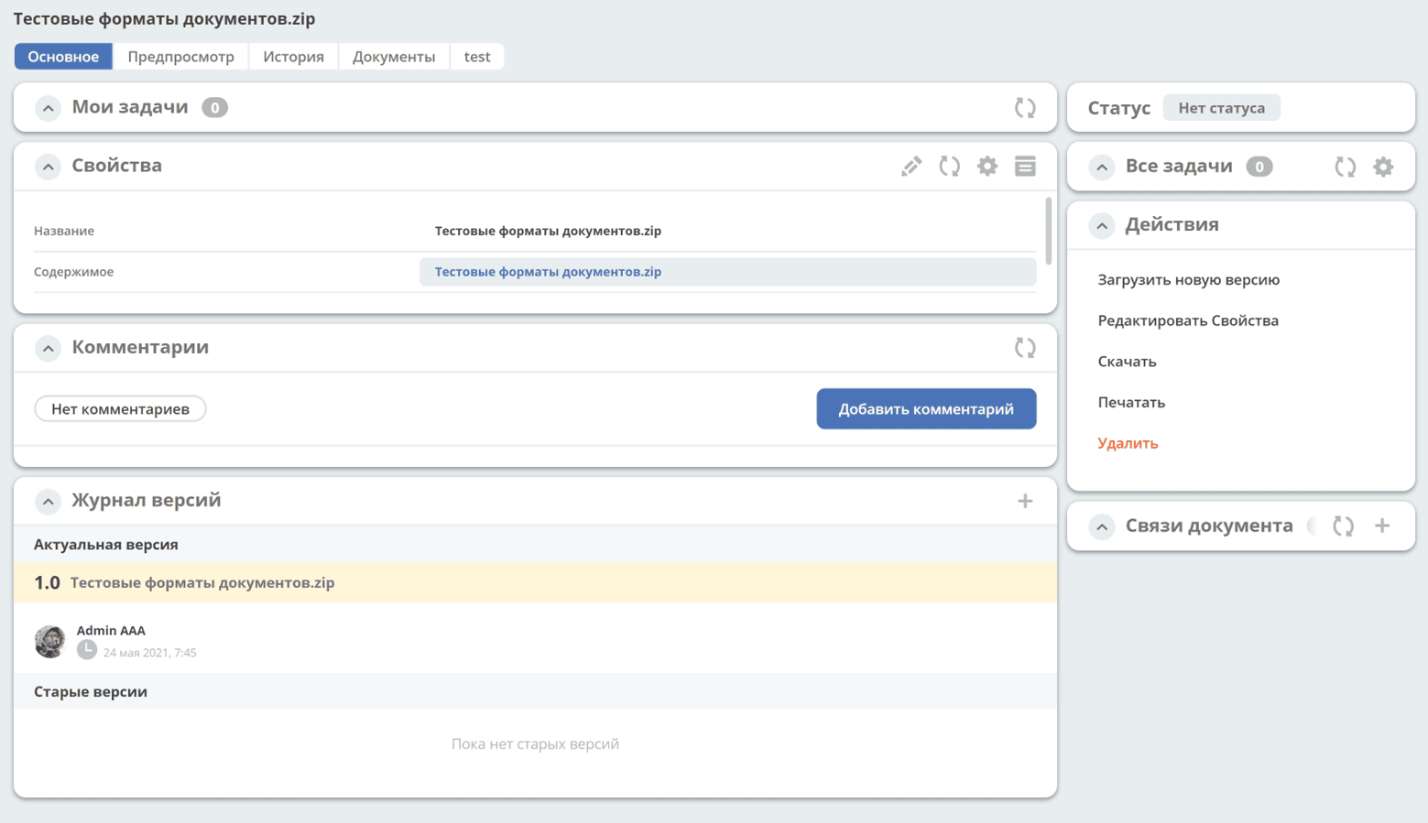The width and height of the screenshot is (1428, 823).
Task: Open the Свойства gear settings
Action: click(987, 166)
